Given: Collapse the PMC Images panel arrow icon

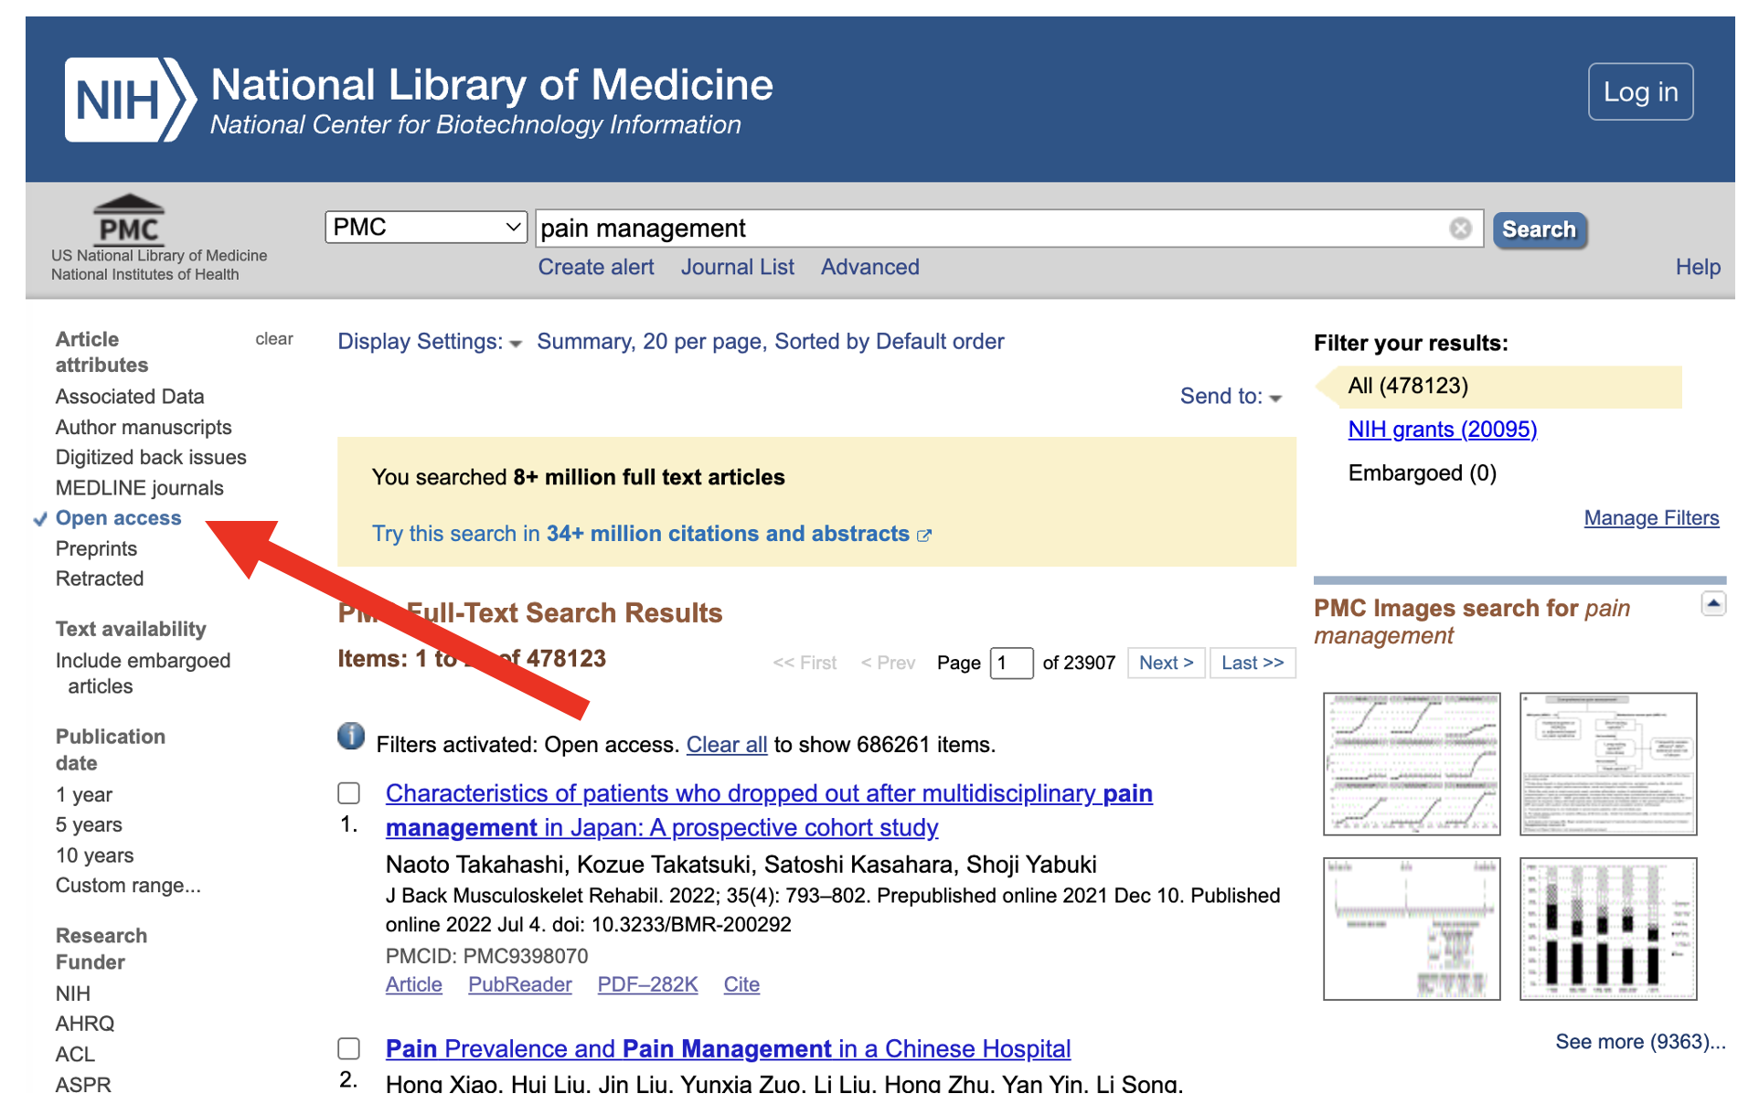Looking at the screenshot, I should coord(1712,603).
